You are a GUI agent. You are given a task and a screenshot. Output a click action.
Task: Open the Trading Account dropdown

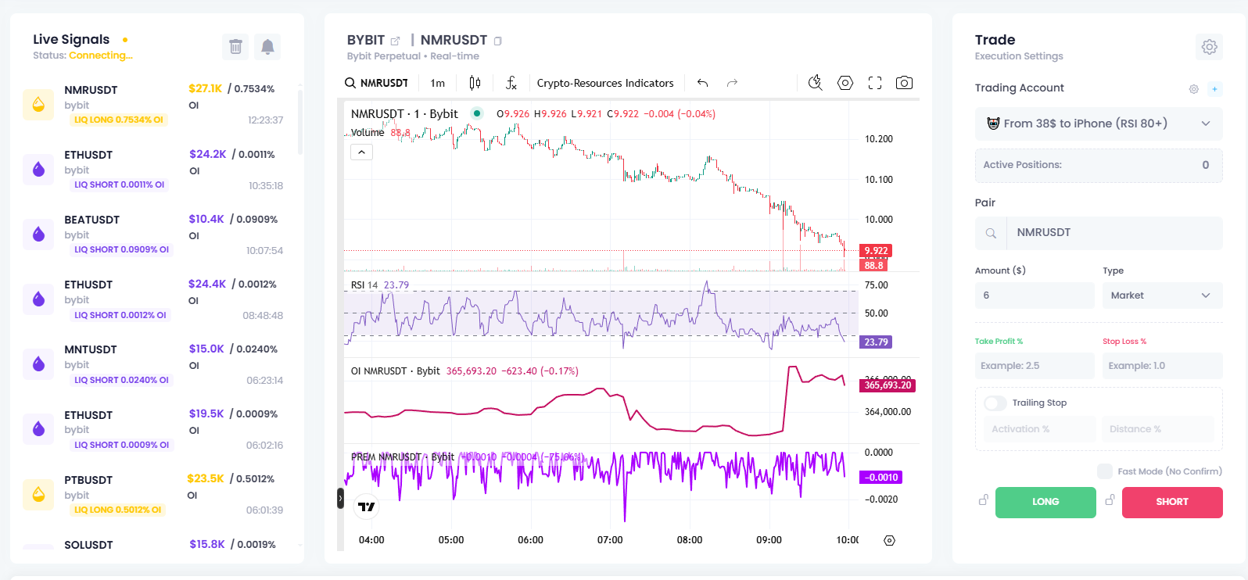point(1099,124)
